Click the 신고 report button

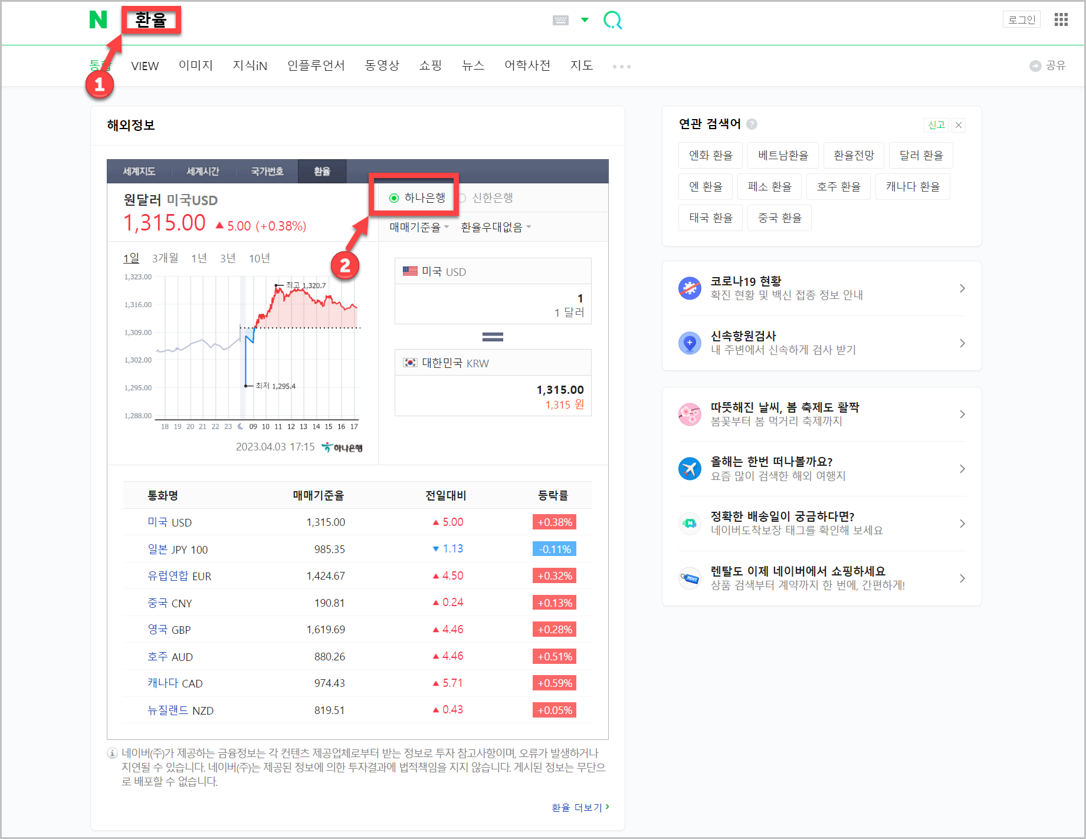coord(936,125)
